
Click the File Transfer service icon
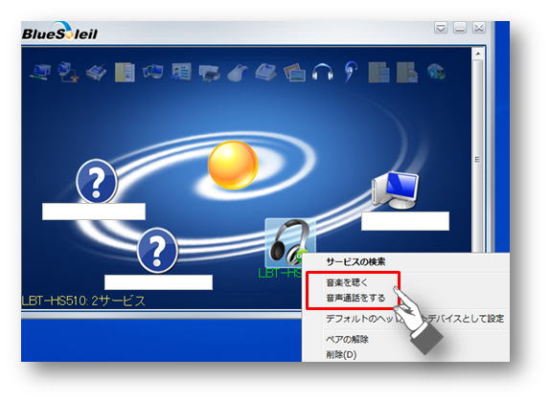click(125, 72)
